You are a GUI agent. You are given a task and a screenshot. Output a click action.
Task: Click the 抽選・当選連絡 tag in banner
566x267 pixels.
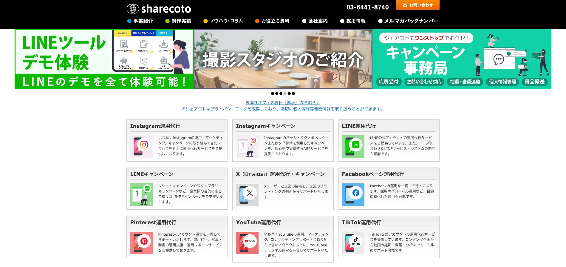465,82
